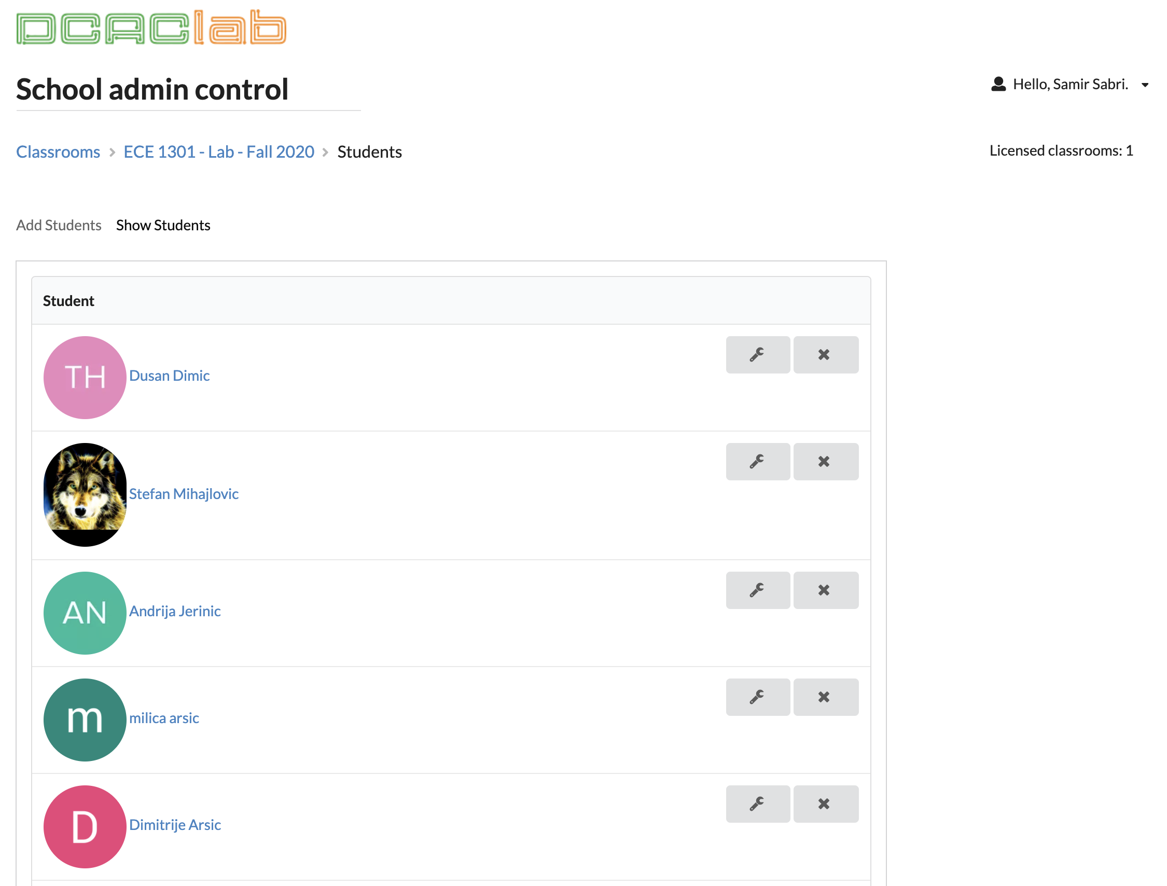Go to ECE 1301 - Lab - Fall 2020

pyautogui.click(x=219, y=152)
